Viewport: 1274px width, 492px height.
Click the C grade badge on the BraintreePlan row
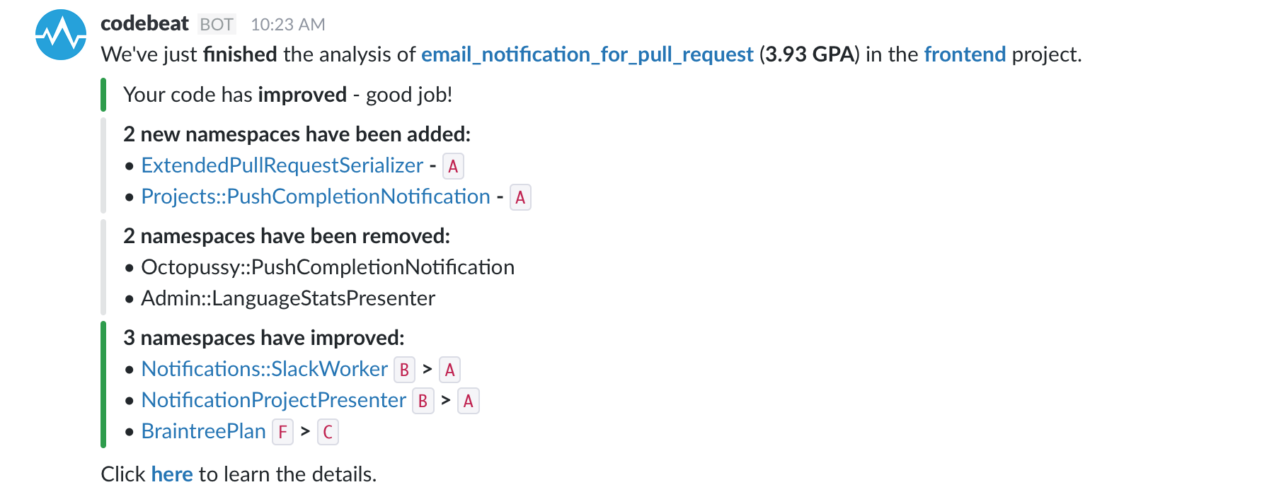[x=328, y=432]
